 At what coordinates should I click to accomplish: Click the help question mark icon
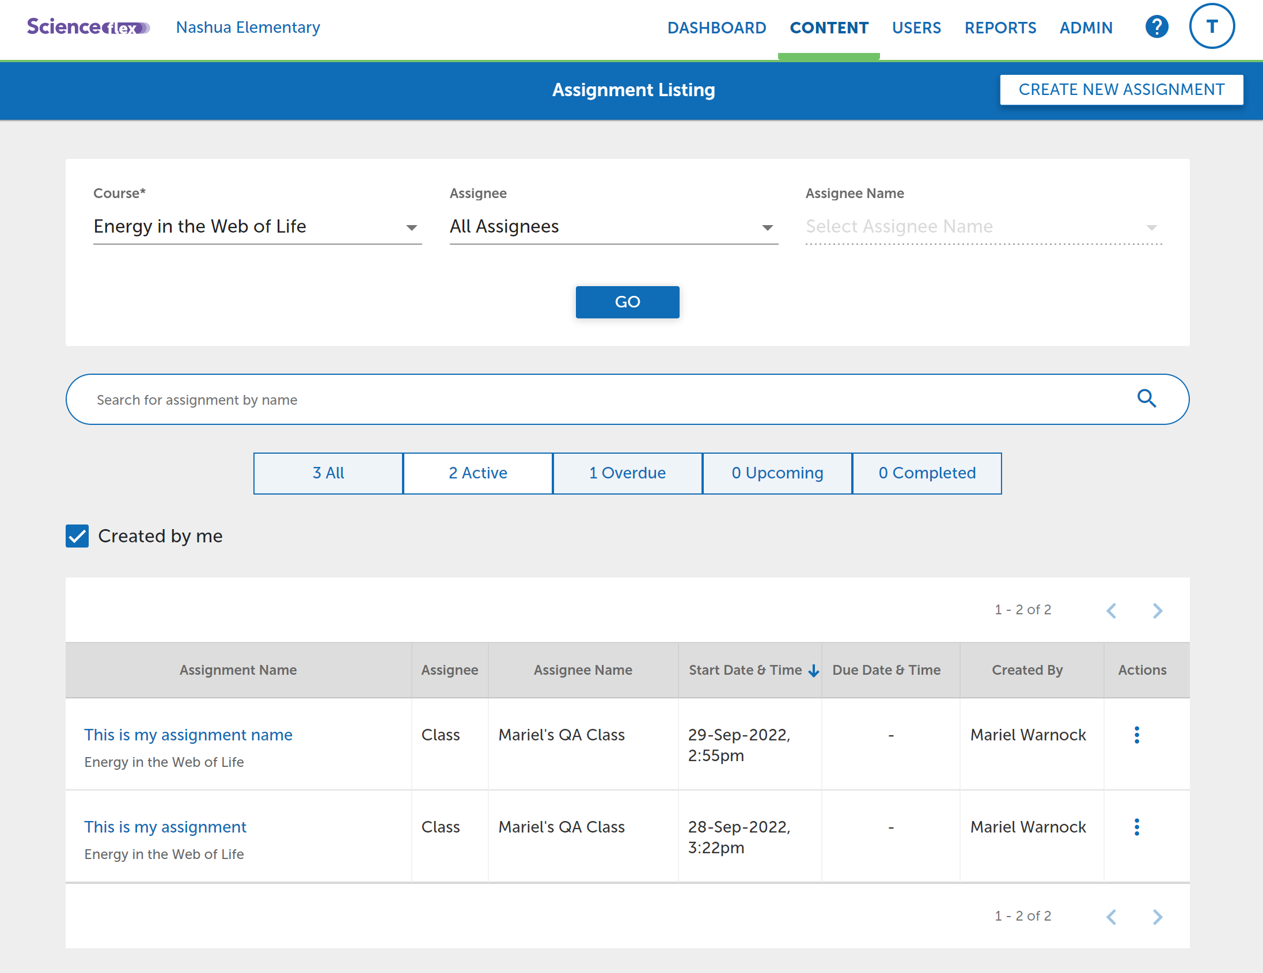coord(1156,26)
